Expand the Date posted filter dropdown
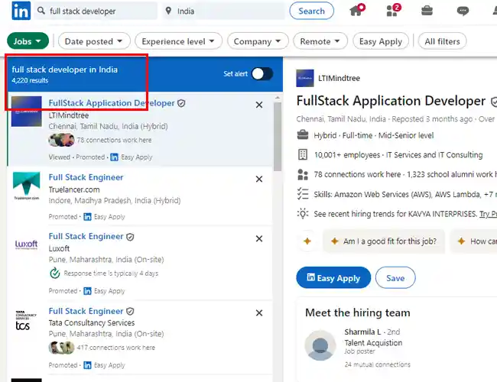The image size is (497, 382). pos(94,41)
